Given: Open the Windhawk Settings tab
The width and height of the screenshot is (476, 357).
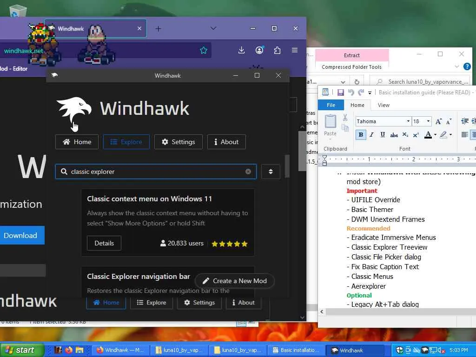Looking at the screenshot, I should tap(178, 142).
